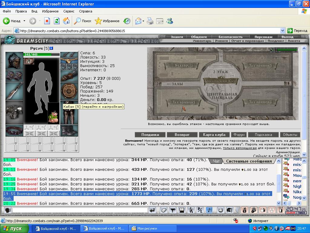The width and height of the screenshot is (310, 233).
Task: Click the IE Refresh toolbar button
Action: [x=57, y=21]
